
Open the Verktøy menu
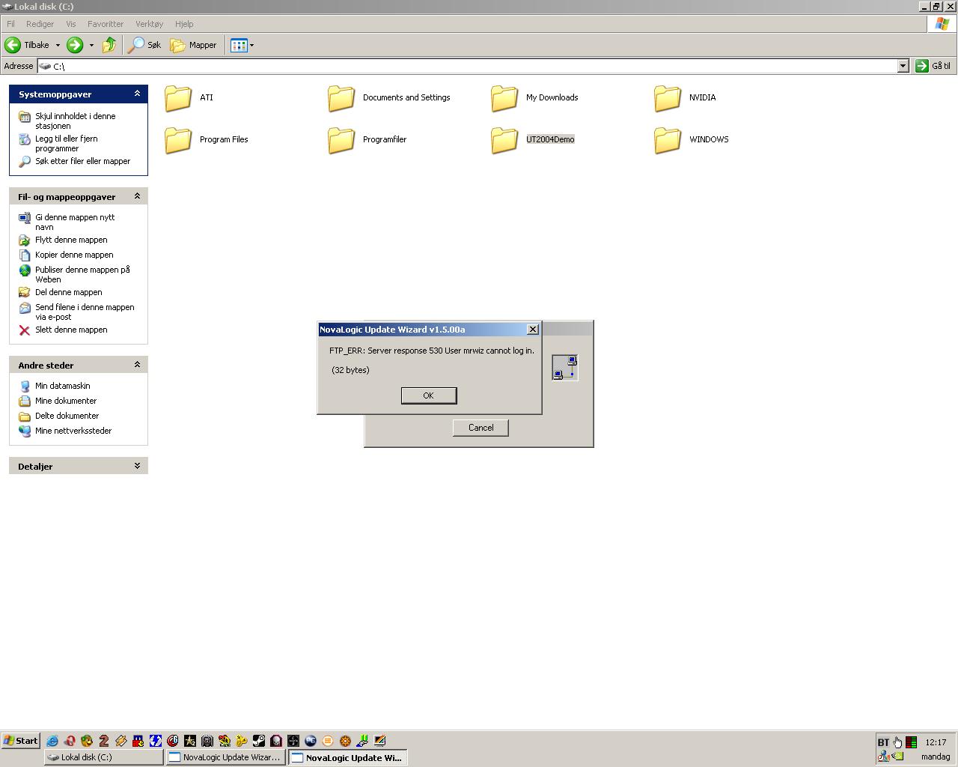click(149, 24)
